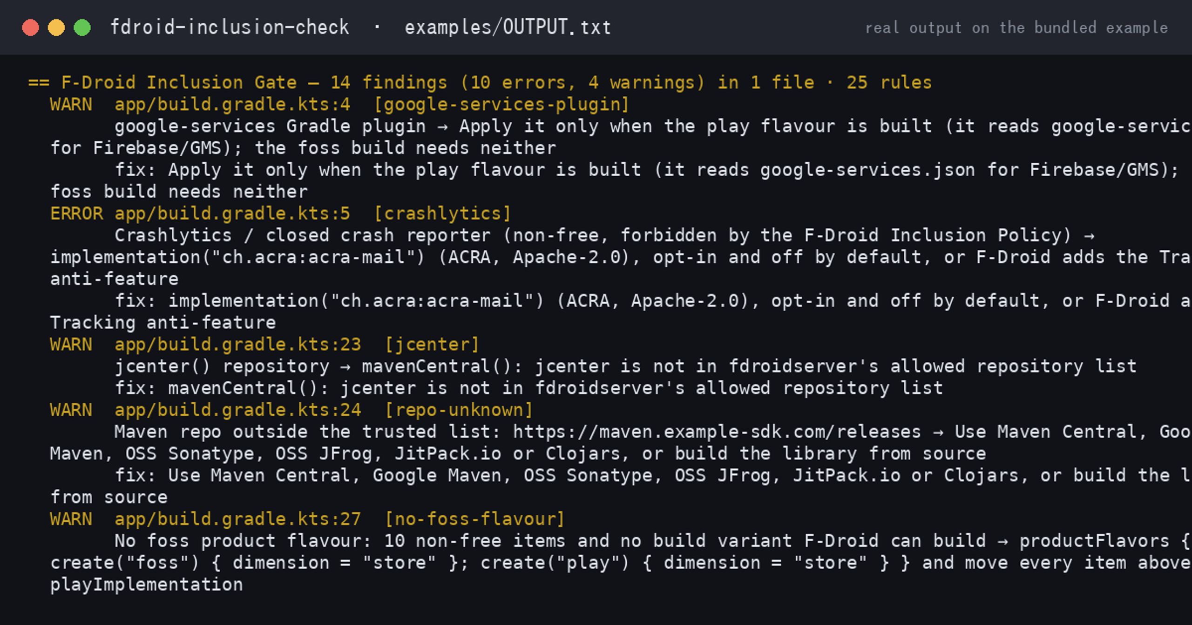
Task: Click the [repo-unknown] rule tag
Action: coord(459,410)
